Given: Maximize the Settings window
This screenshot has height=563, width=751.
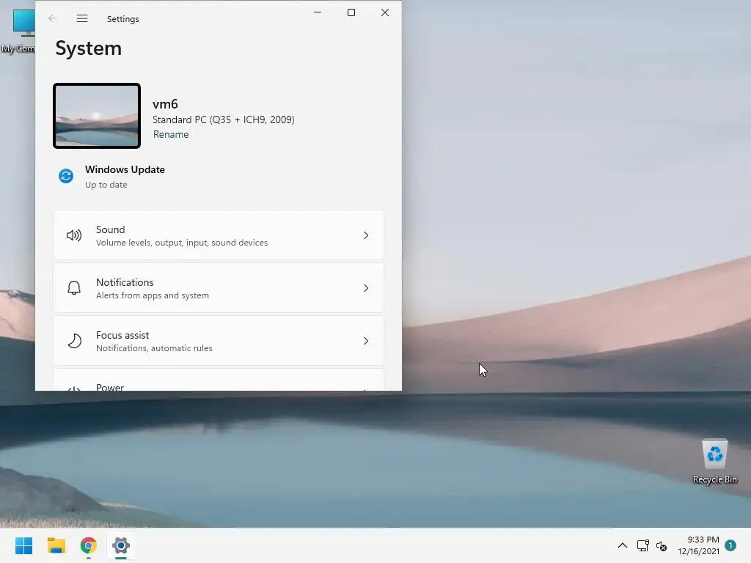Looking at the screenshot, I should [x=351, y=12].
